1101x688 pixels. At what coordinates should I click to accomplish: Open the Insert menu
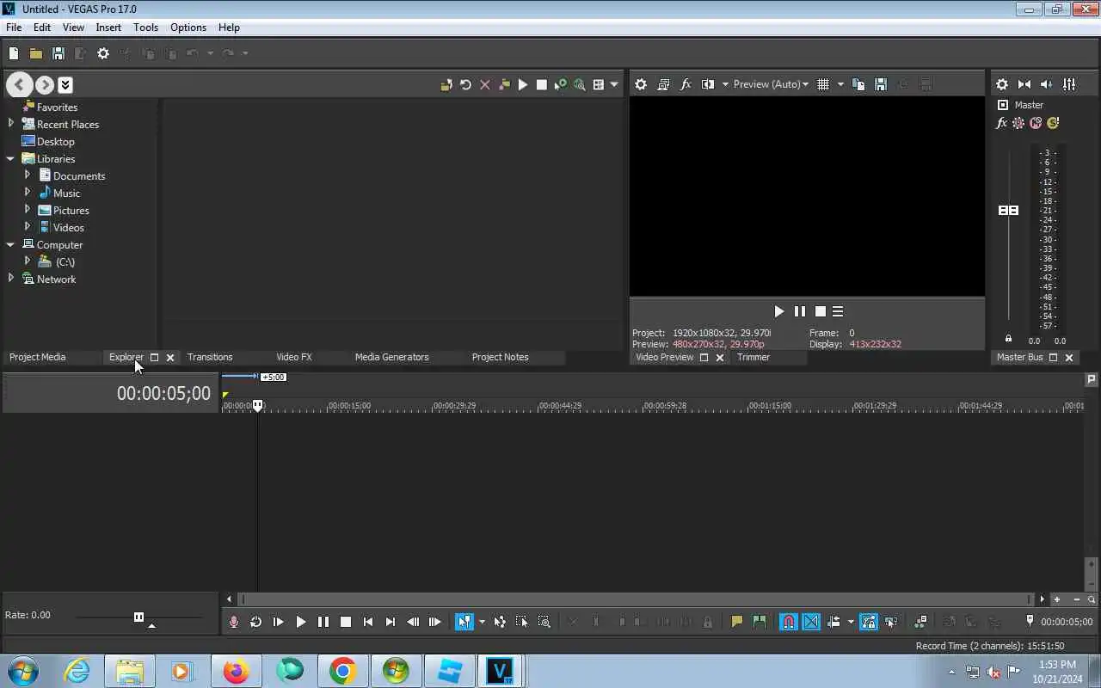[108, 28]
